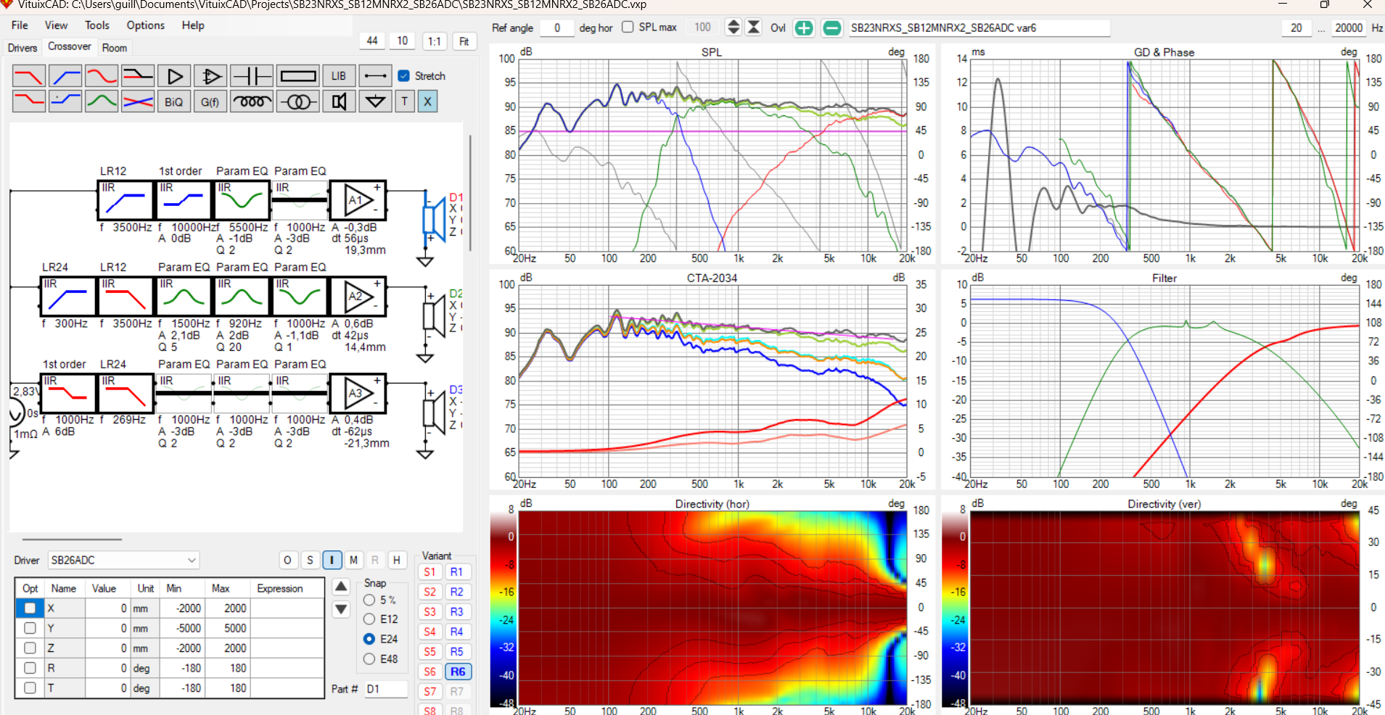Insert a resistor rectangle component
This screenshot has height=715, width=1385.
click(x=298, y=76)
